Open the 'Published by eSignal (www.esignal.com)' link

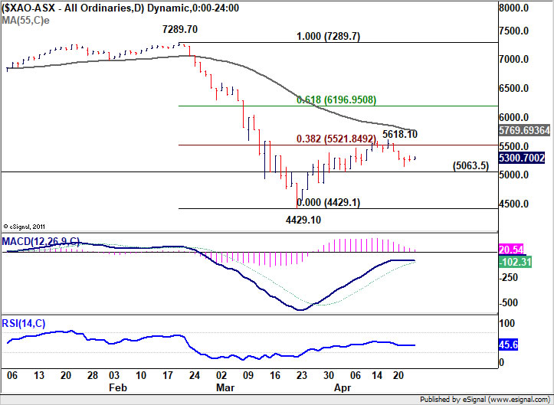point(485,400)
